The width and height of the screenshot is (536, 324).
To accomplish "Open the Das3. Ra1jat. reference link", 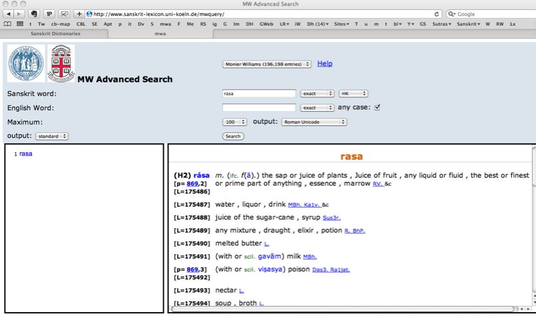I will click(331, 270).
